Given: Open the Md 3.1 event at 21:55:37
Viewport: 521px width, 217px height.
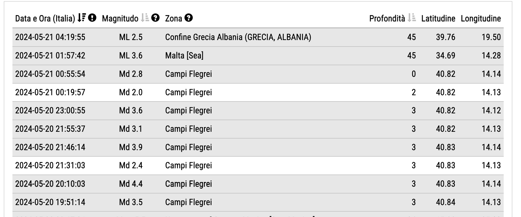Looking at the screenshot, I should click(x=258, y=129).
